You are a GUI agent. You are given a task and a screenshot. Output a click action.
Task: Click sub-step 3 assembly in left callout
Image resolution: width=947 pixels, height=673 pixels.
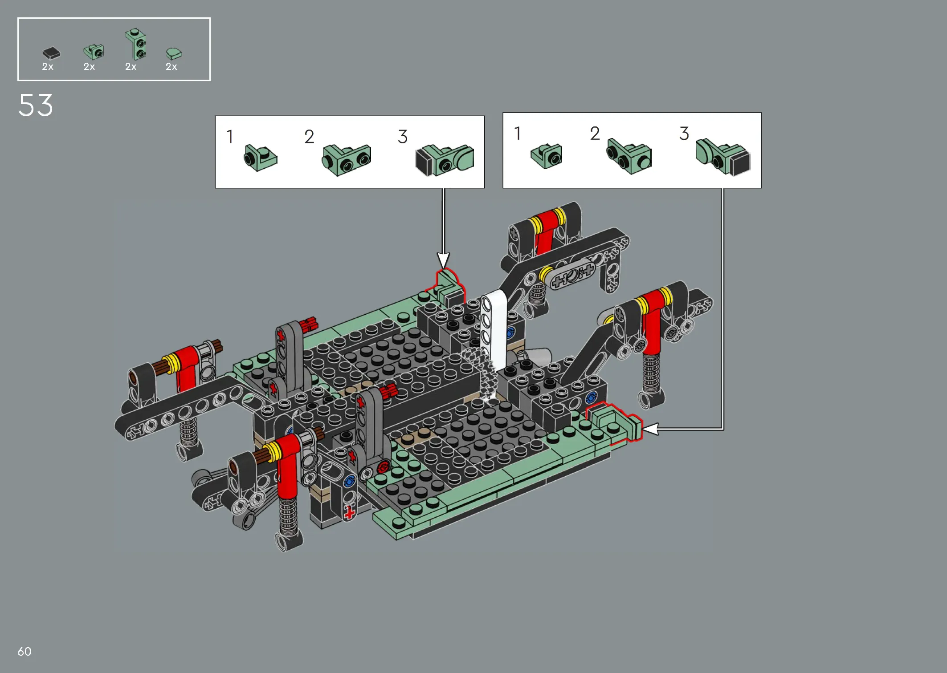445,160
